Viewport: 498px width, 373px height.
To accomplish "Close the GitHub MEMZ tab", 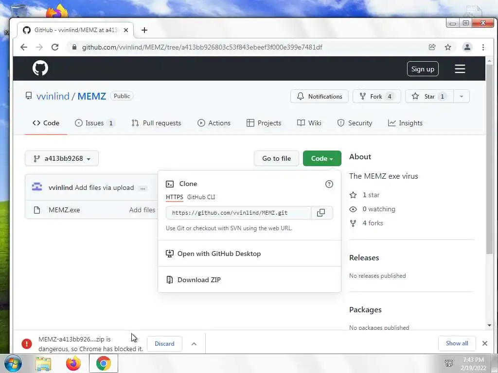I will pos(126,30).
